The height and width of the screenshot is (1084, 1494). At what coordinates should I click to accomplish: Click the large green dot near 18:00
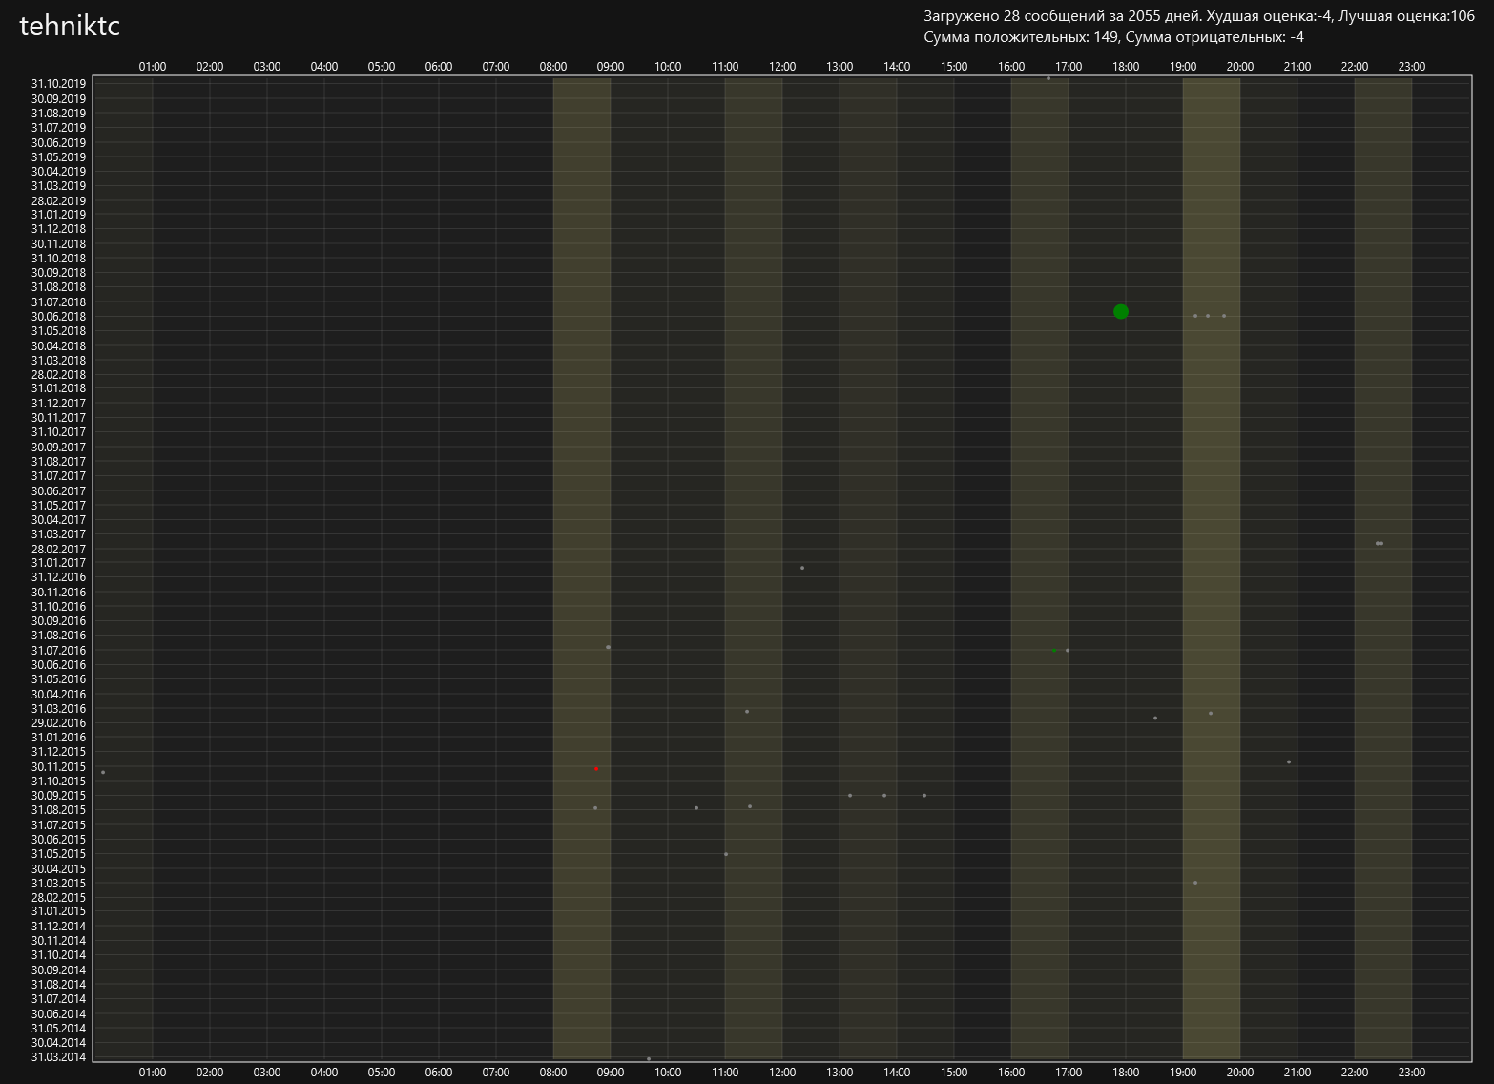point(1121,311)
